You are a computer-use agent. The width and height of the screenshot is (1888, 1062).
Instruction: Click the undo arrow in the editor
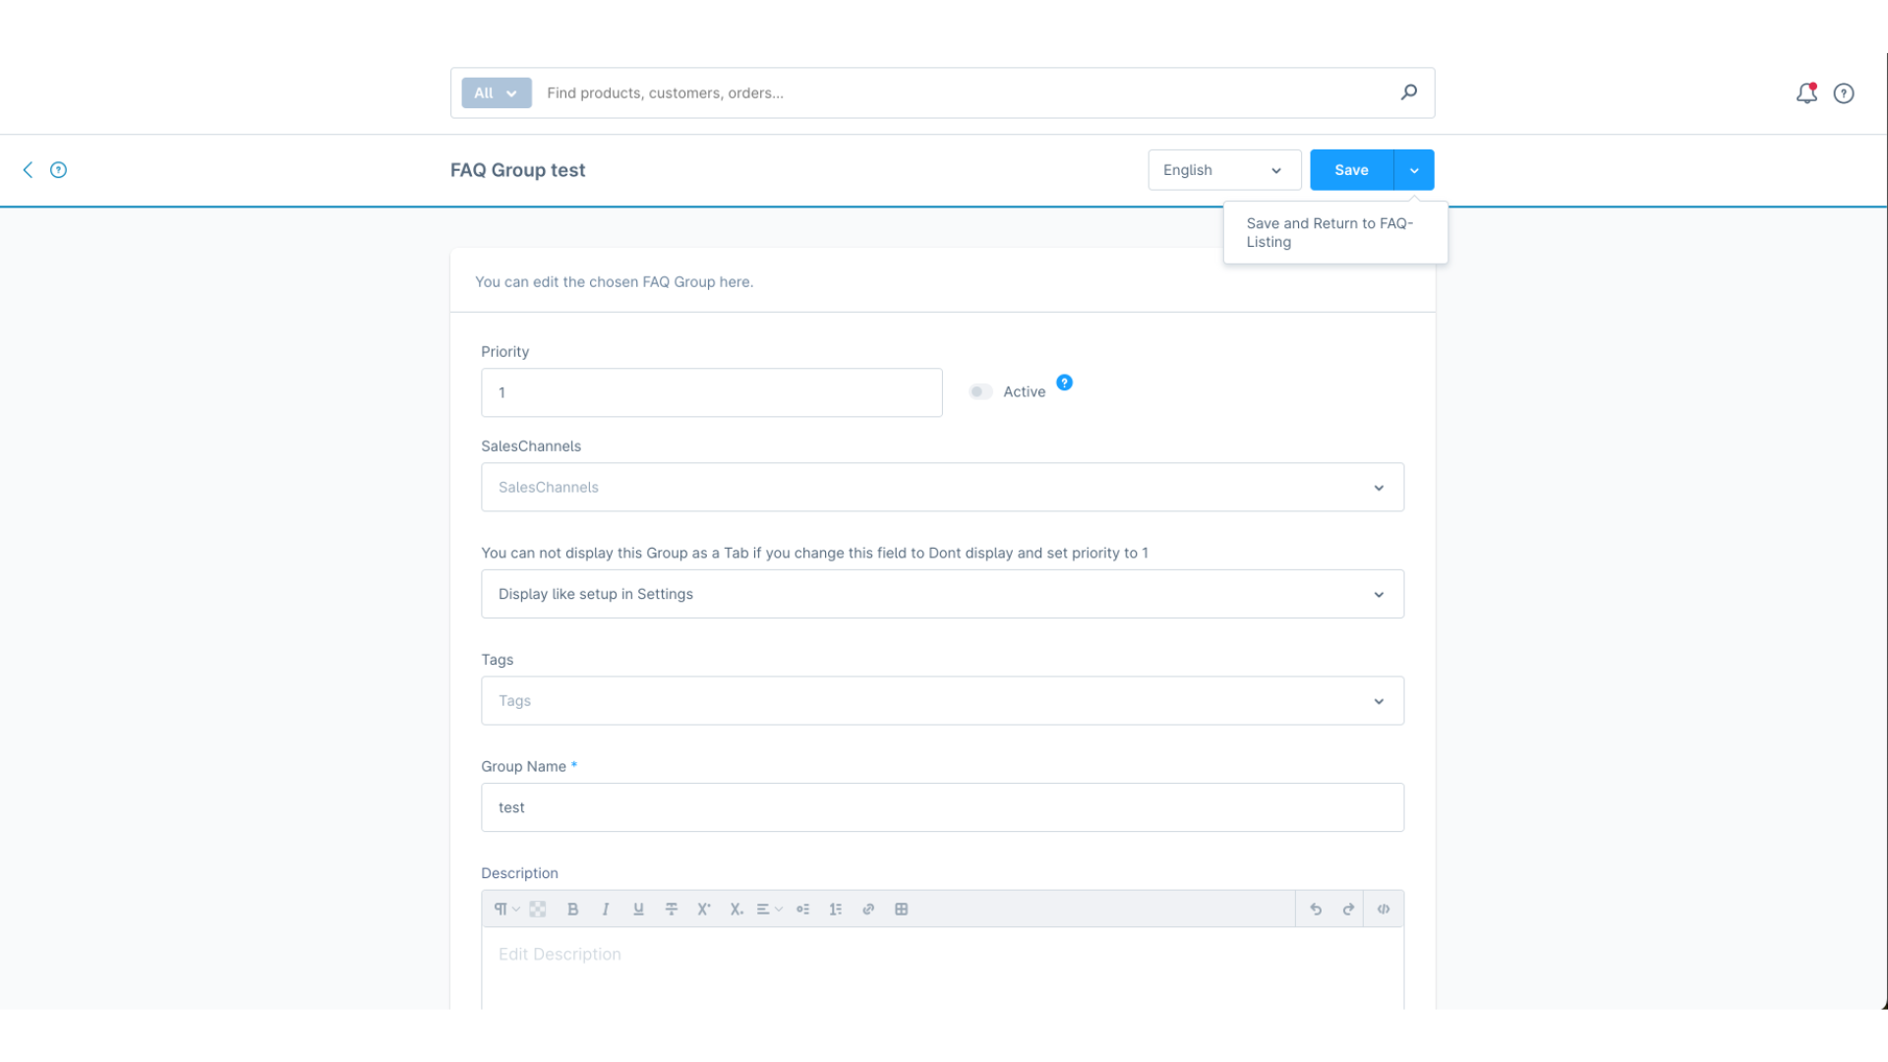(x=1316, y=910)
